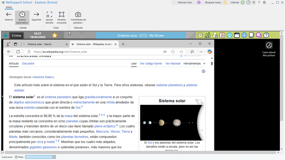Open the archive box resources icon

200,35
